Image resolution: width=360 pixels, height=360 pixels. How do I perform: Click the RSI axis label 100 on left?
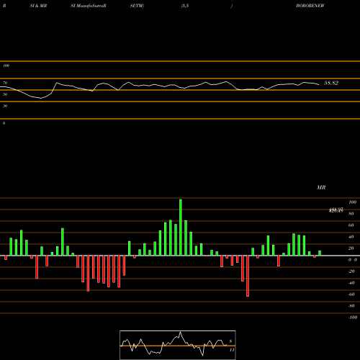coord(6,66)
